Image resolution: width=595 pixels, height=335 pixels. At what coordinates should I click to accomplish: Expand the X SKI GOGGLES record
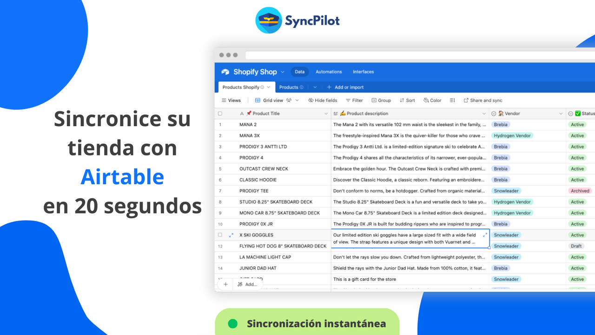(x=231, y=235)
